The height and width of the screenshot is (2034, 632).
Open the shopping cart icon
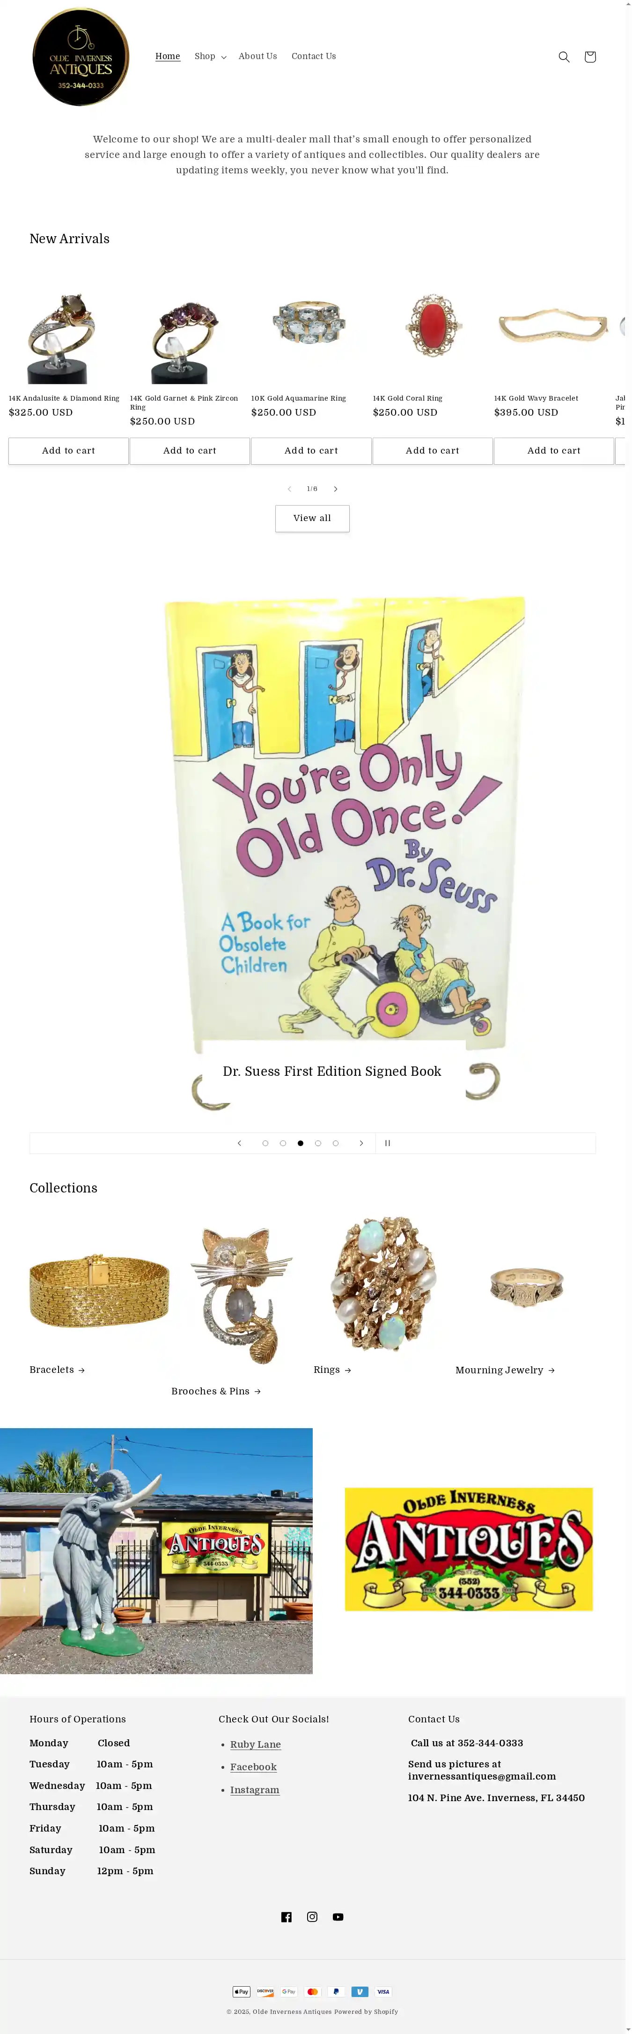point(589,57)
